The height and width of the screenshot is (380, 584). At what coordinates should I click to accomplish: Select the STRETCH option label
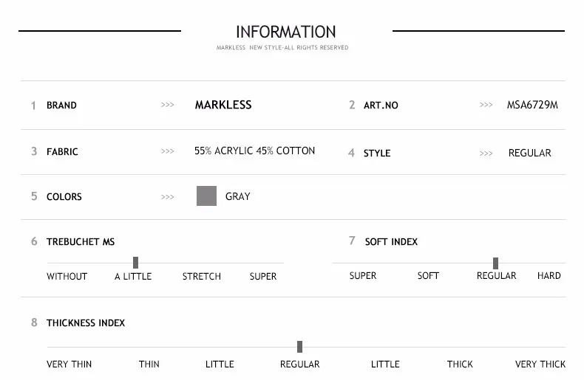coord(202,276)
